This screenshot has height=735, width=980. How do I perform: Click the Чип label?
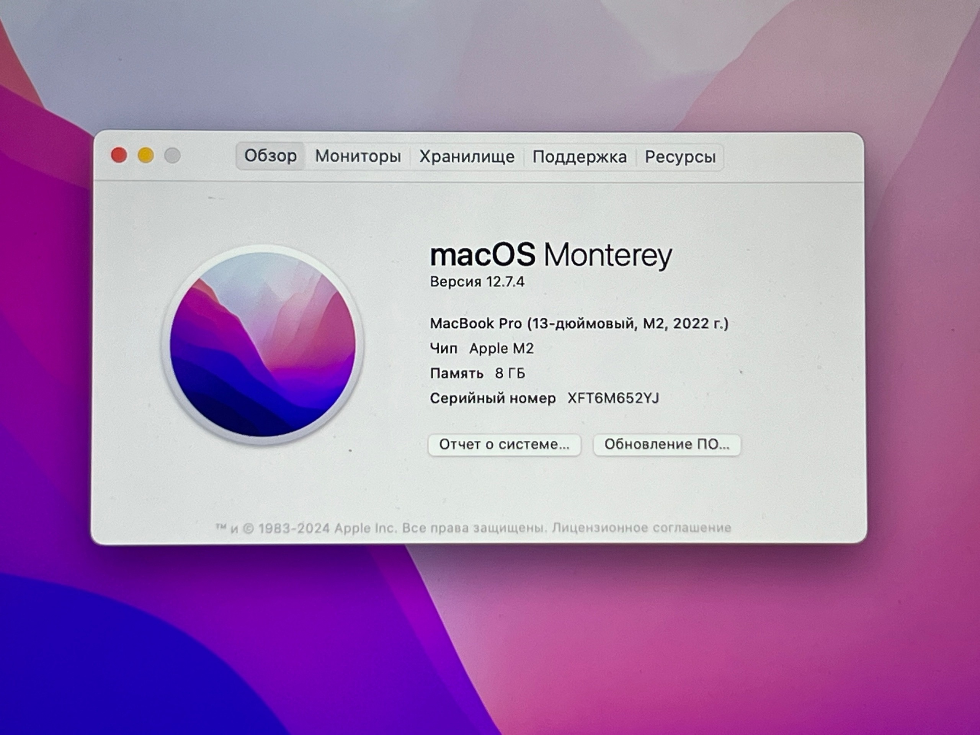[x=443, y=349]
